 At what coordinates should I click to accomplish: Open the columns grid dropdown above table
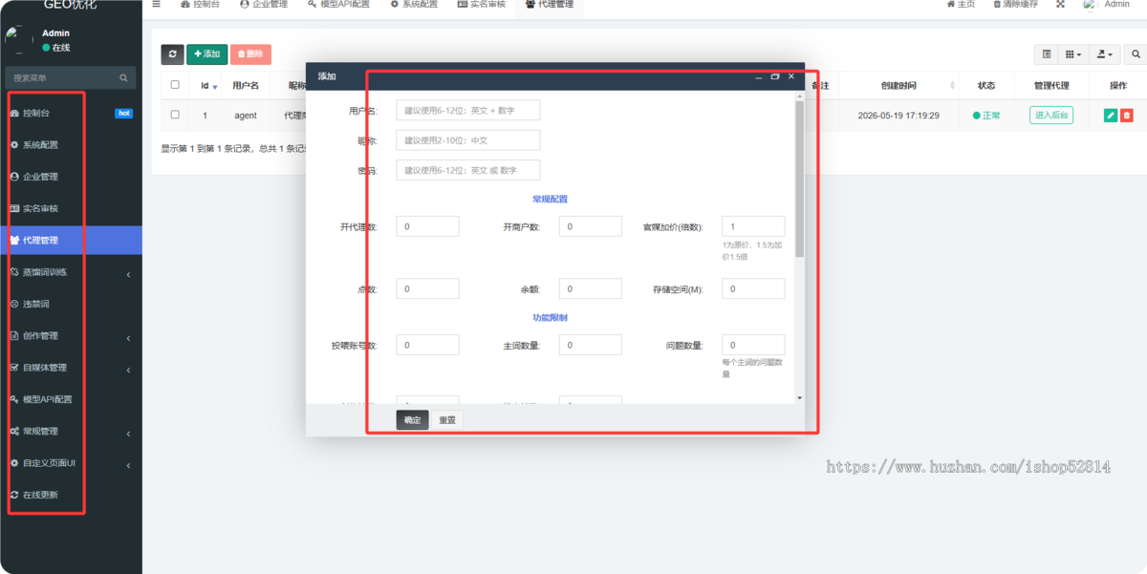click(1073, 54)
